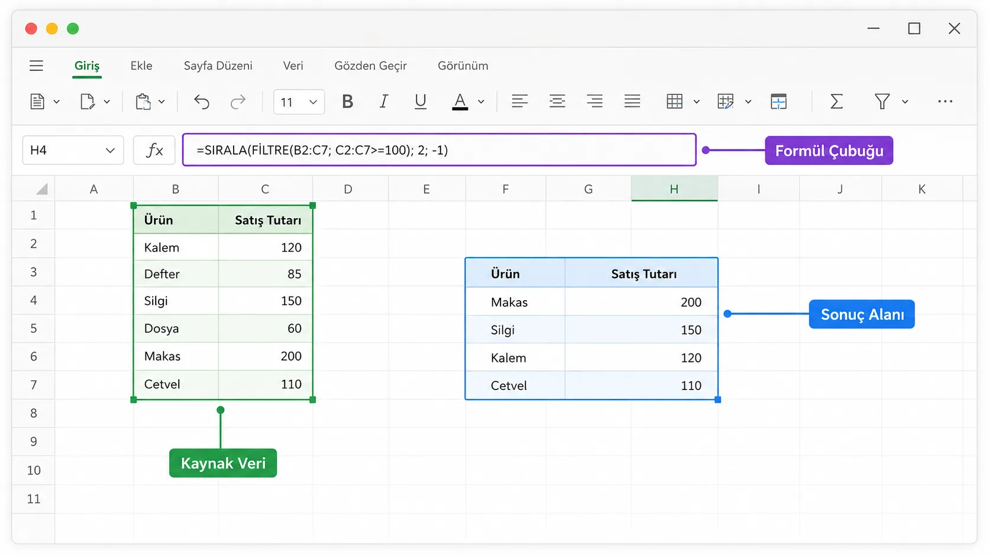Expand the font color dropdown arrow

coord(481,102)
